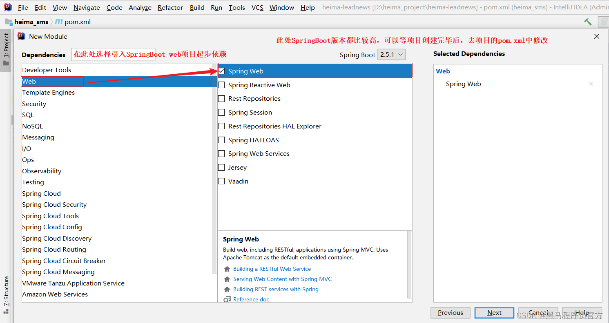Click heima_sms in the breadcrumb

pos(31,22)
